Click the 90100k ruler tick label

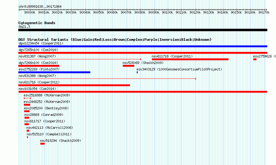[167, 12]
